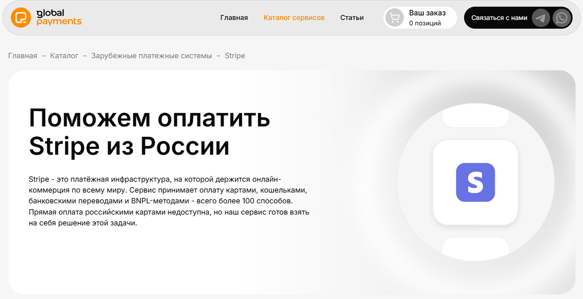583x299 pixels.
Task: Click the paragraph starting 'Stripe - это платёжная инфраструктура'
Action: point(169,201)
